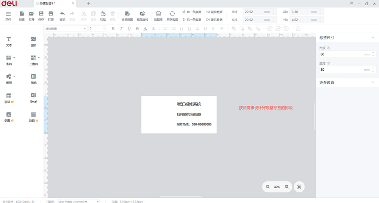Toggle underline U formatting
379x203 pixels.
click(129, 29)
